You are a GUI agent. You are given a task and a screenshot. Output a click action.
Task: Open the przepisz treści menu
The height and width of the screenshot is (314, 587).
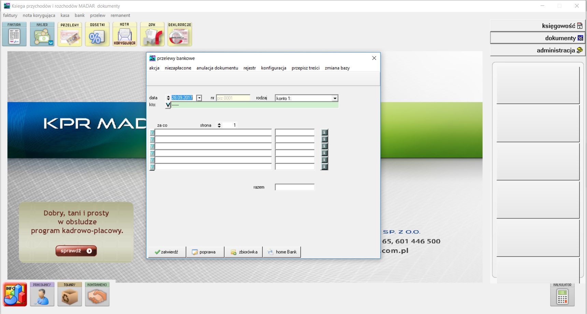(x=305, y=68)
